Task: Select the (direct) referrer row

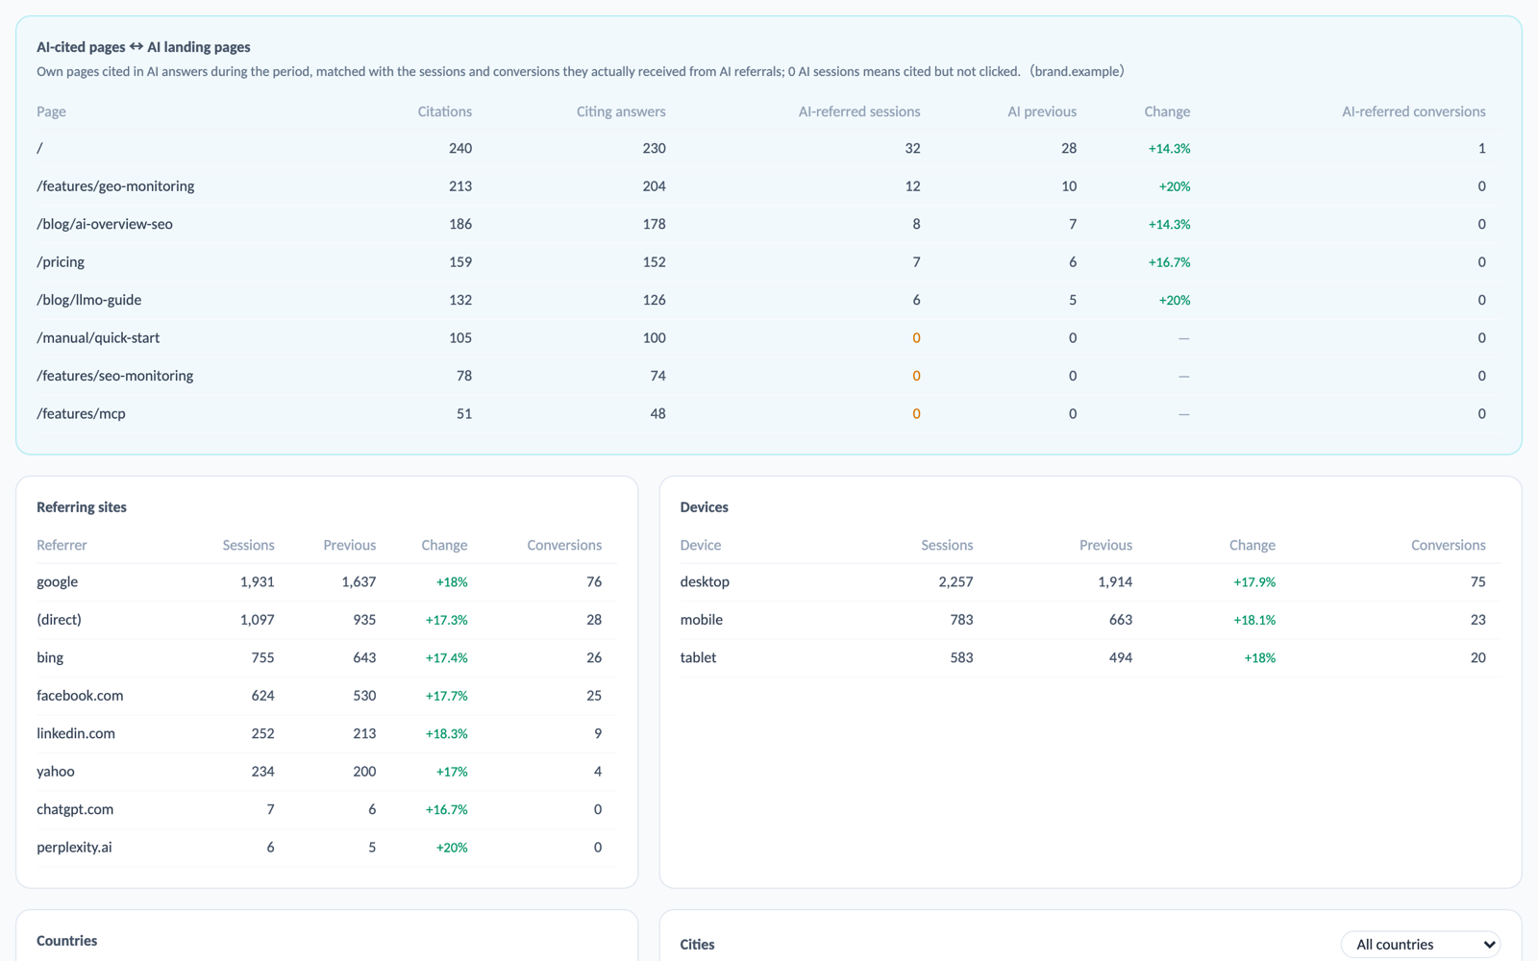Action: (326, 620)
